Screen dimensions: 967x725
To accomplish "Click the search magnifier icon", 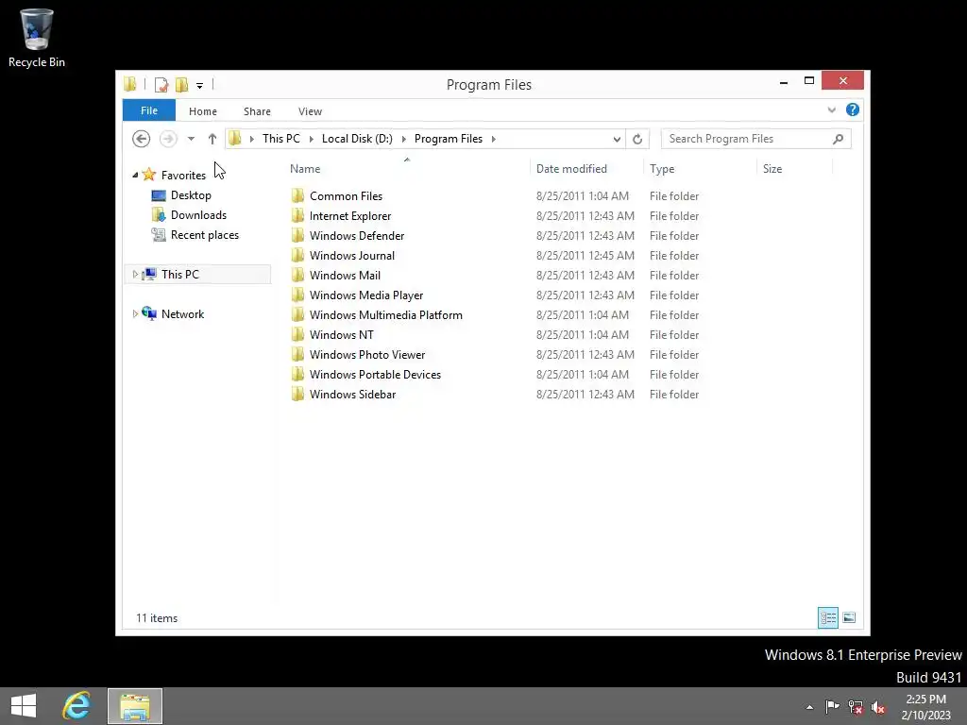I will pos(838,139).
